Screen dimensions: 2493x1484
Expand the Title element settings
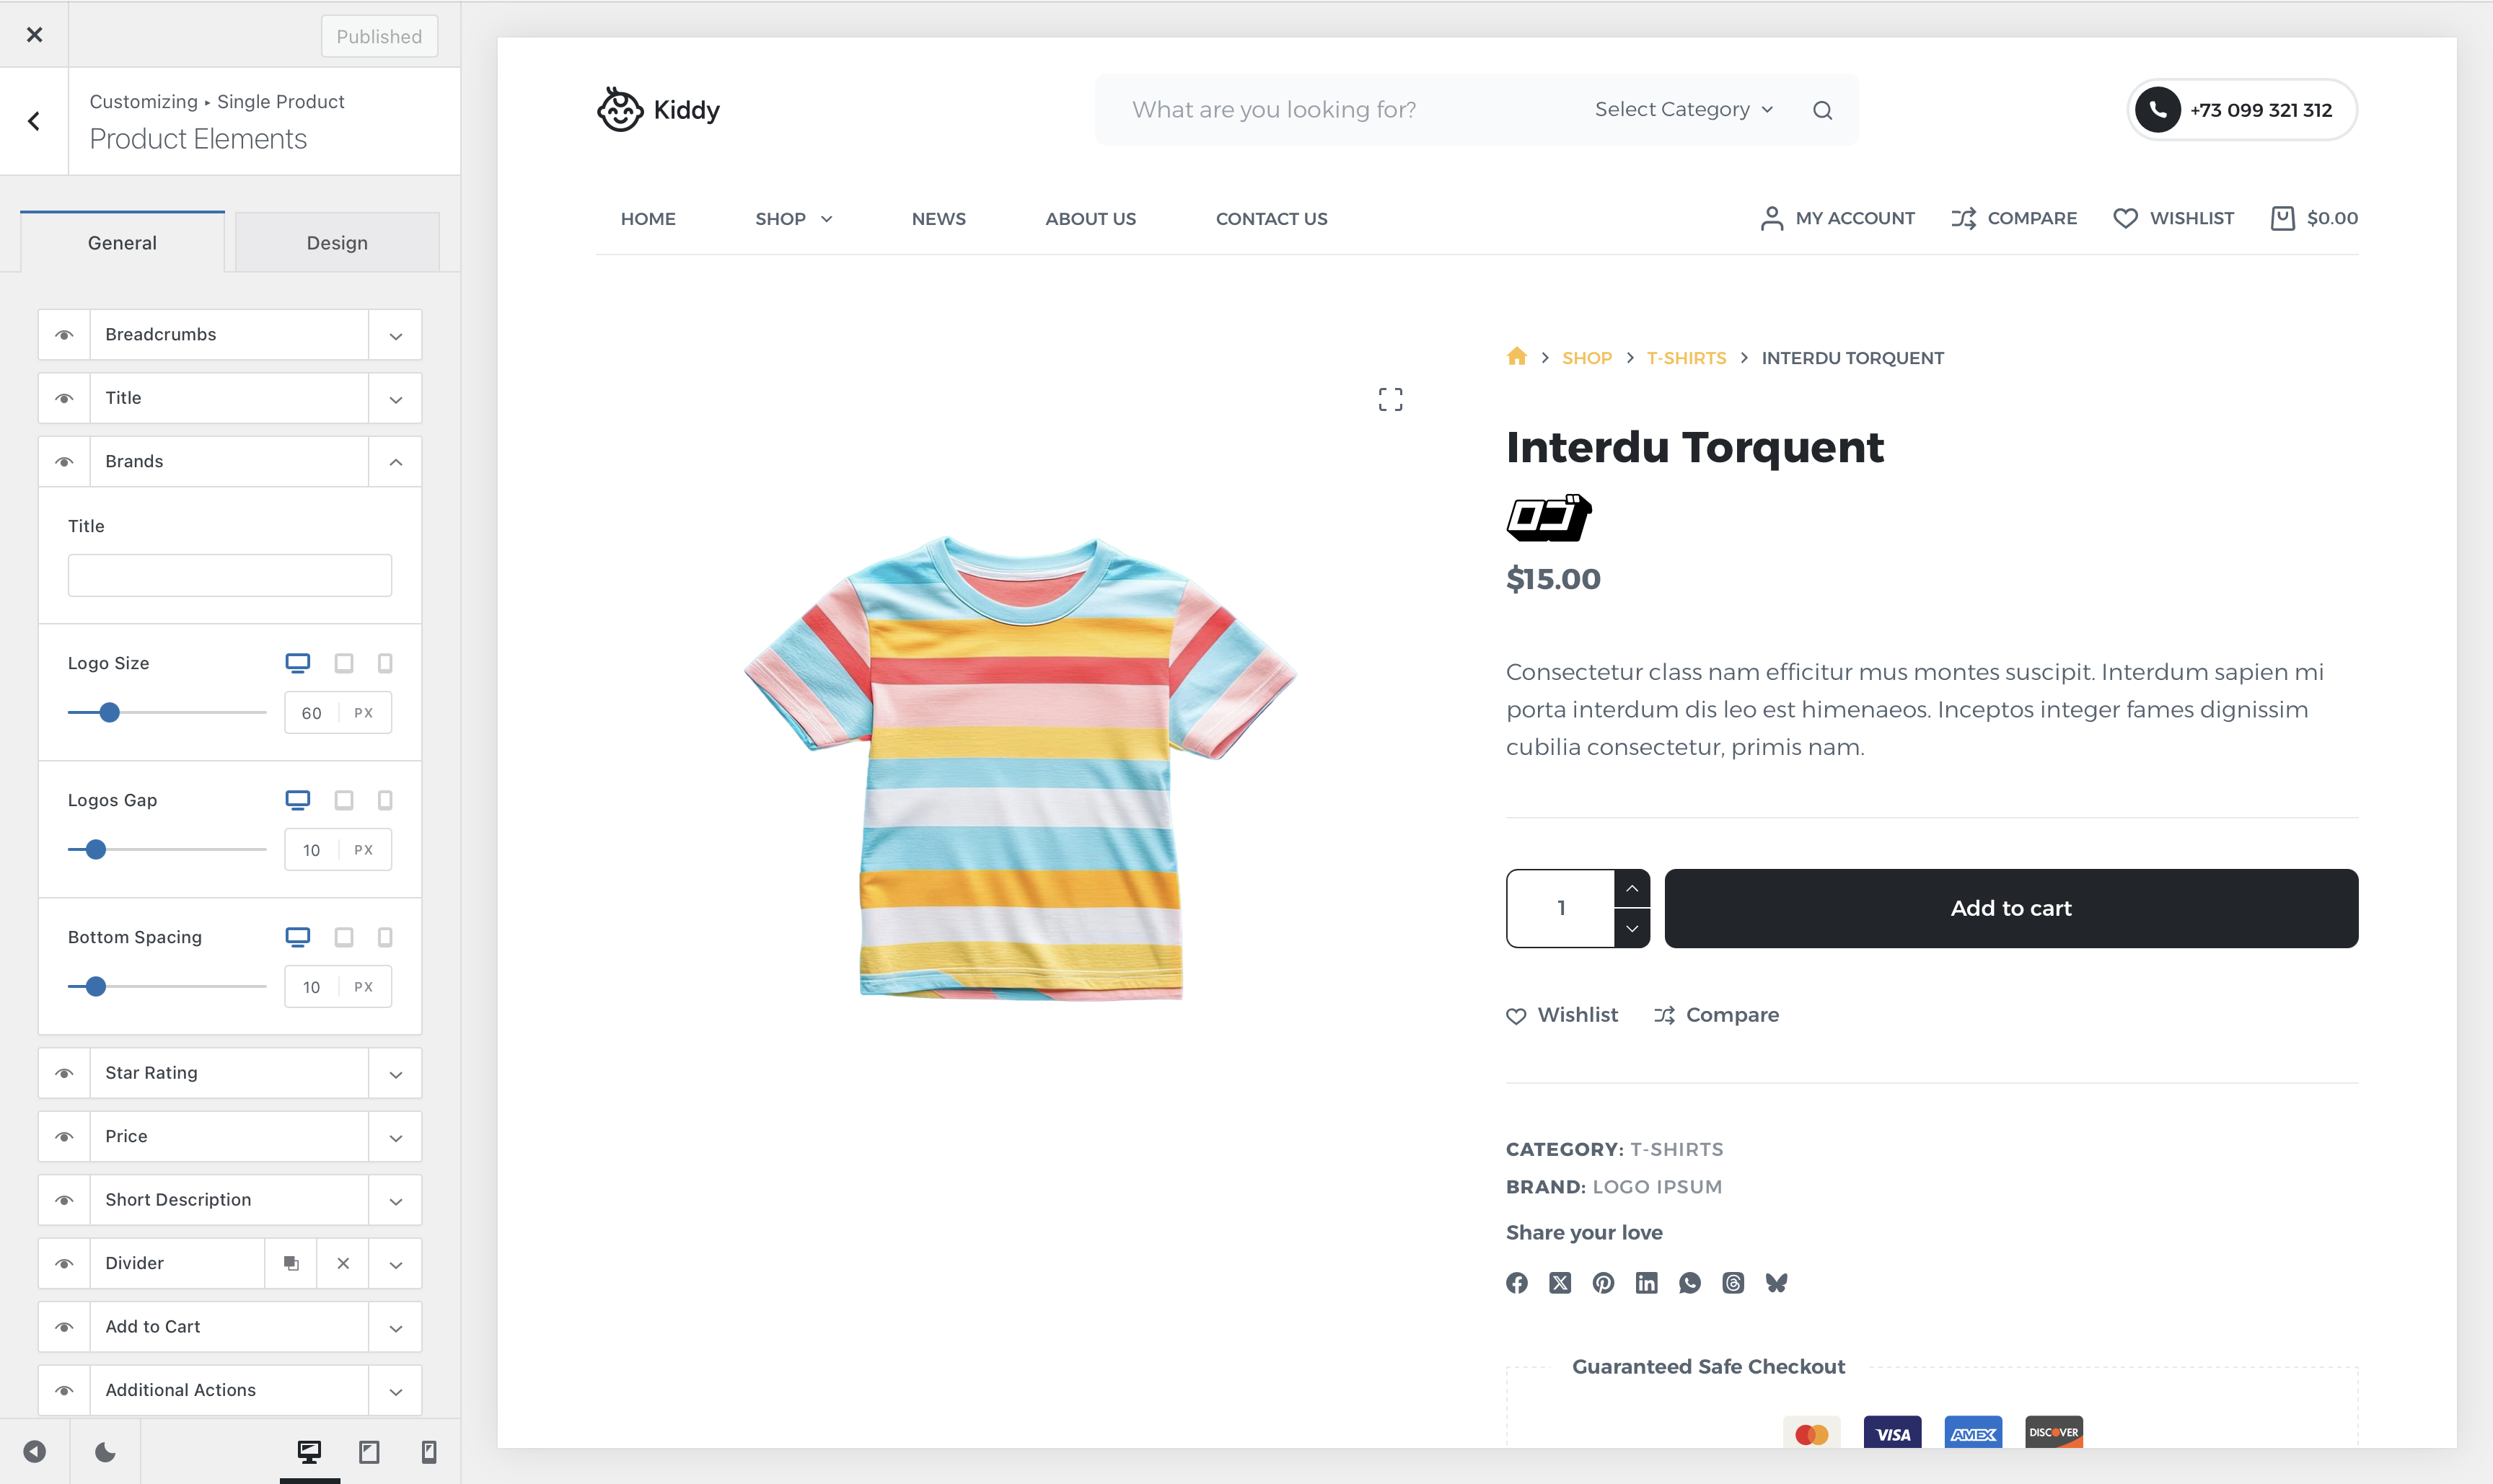coord(395,398)
